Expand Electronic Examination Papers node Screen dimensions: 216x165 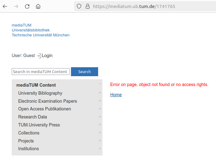pyautogui.click(x=100, y=101)
